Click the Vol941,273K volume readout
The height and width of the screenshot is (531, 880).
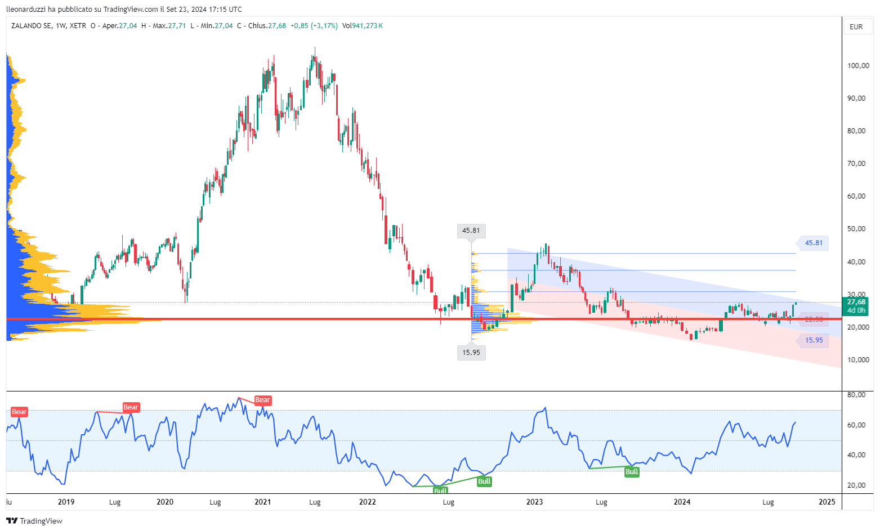click(x=362, y=26)
